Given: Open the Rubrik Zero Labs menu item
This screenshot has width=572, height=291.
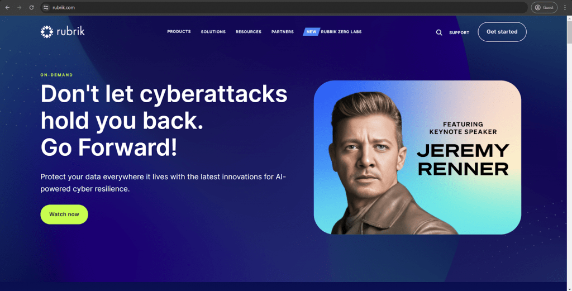Looking at the screenshot, I should click(x=341, y=32).
